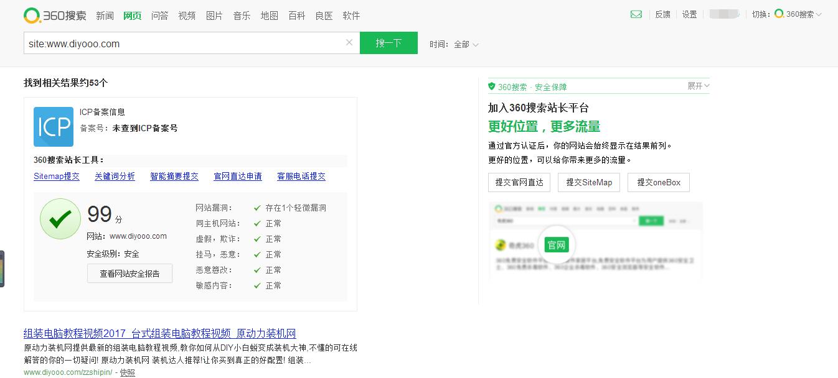Switch to the 音乐 tab

coord(242,16)
